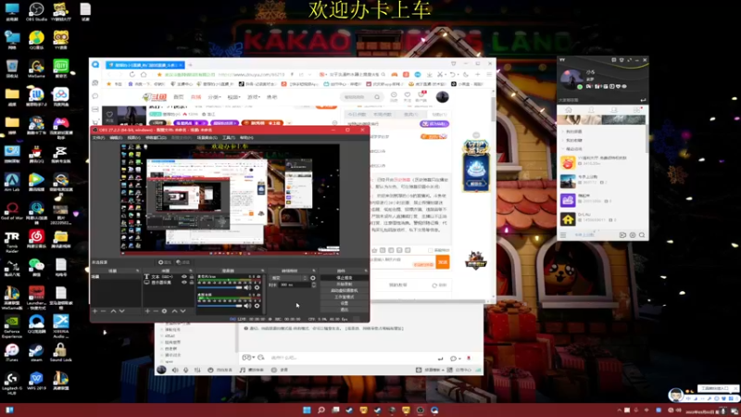Open the third menu in the OBS menu bar
The image size is (741, 417).
pyautogui.click(x=133, y=137)
